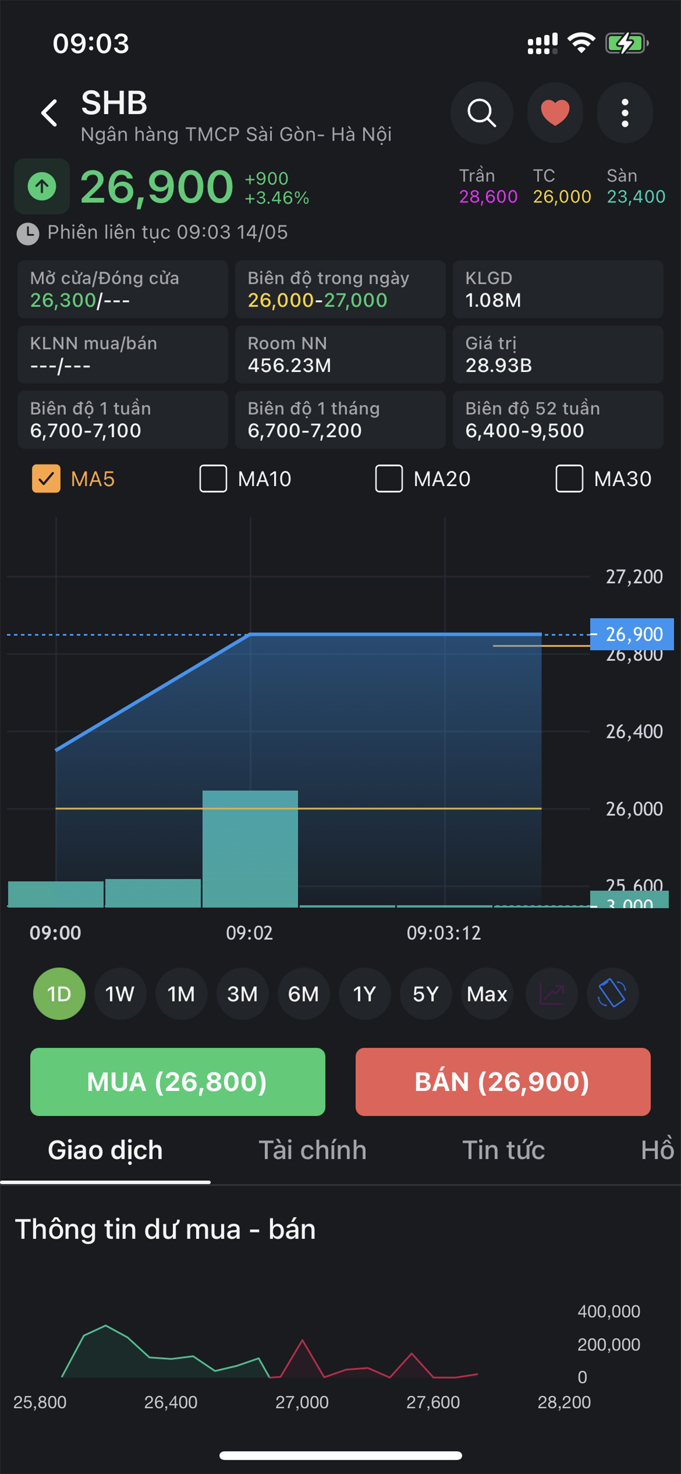Select the 1W timeframe
681x1474 pixels.
click(x=120, y=994)
